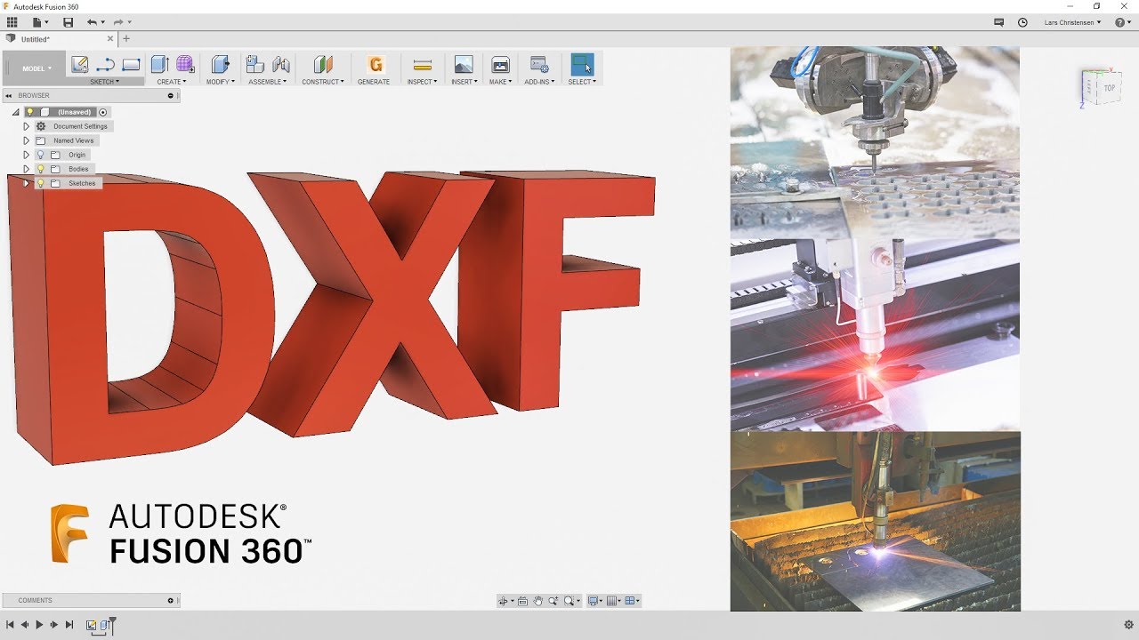Open the MODIFY menu
Viewport: 1139px width, 640px height.
coord(221,82)
